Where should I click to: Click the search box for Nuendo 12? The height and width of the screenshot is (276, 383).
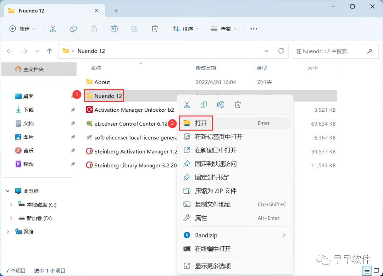tap(335, 51)
